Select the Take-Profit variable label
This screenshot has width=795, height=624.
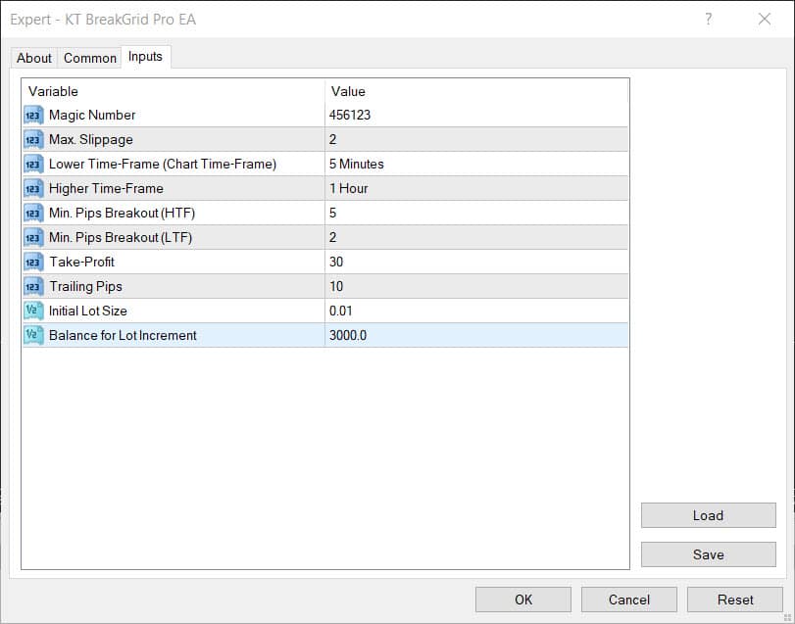tap(81, 262)
